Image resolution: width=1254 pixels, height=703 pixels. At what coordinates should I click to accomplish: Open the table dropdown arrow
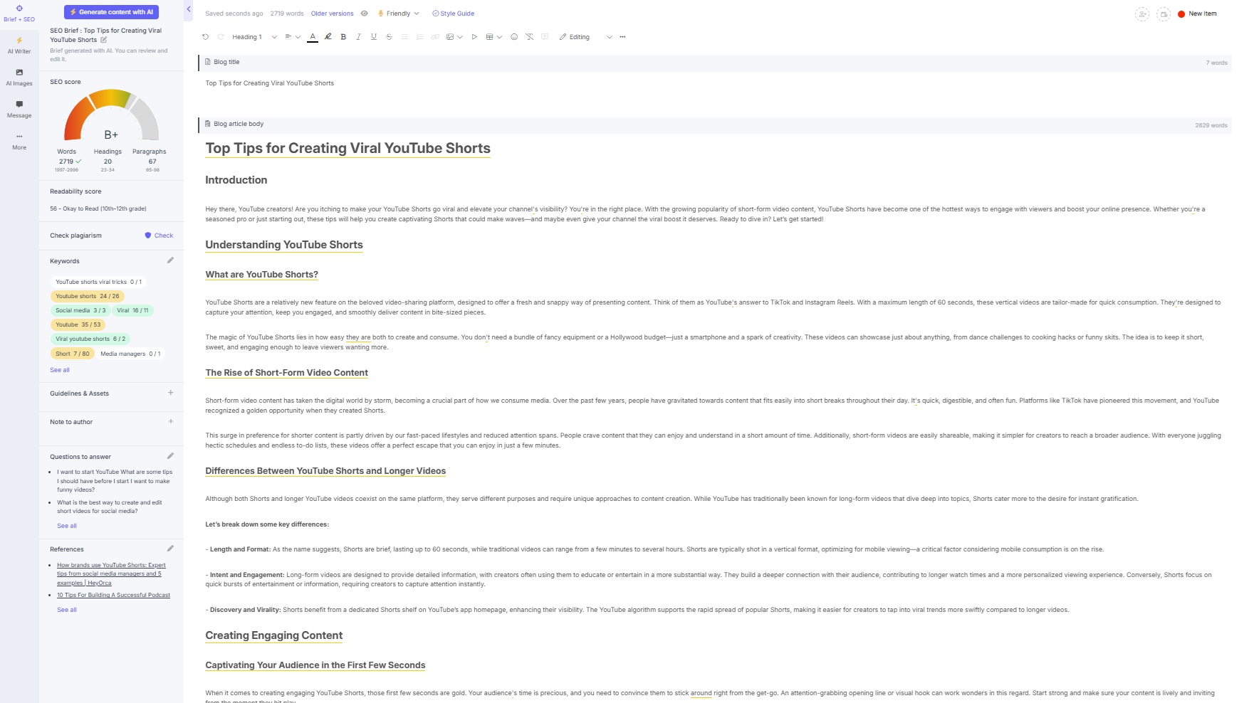(499, 37)
